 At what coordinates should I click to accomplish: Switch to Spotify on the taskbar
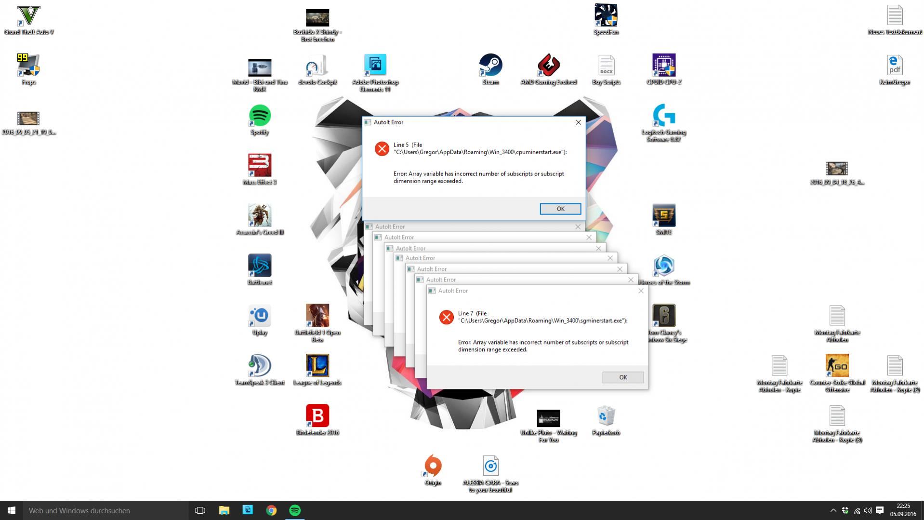tap(295, 510)
